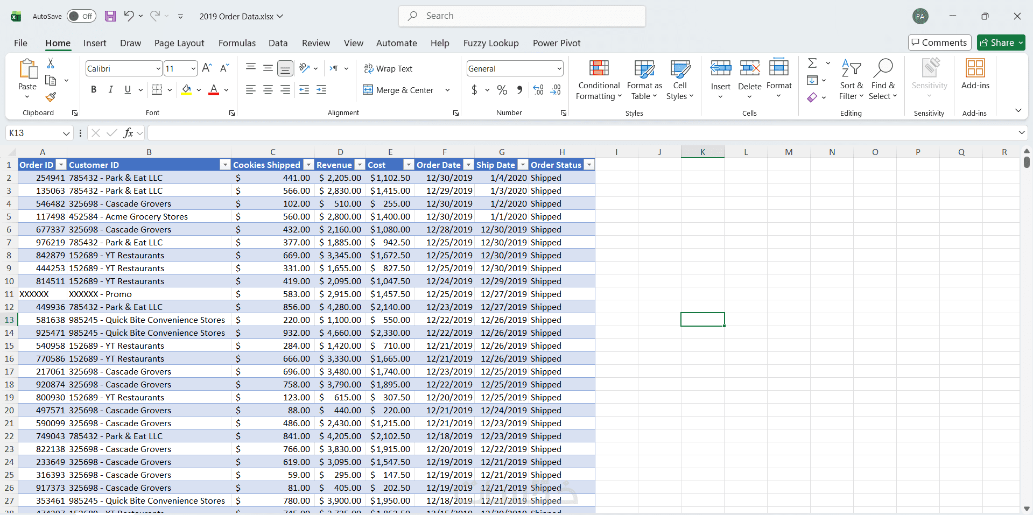The height and width of the screenshot is (515, 1033).
Task: Click the Format Painter brush icon
Action: pos(51,97)
